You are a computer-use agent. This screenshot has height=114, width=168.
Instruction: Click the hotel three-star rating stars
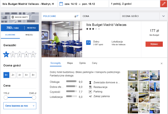pyautogui.click(x=93, y=29)
